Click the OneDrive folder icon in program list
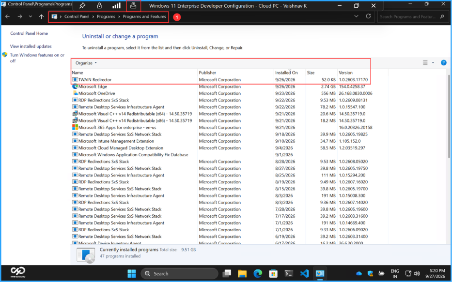The width and height of the screenshot is (452, 282). pos(75,93)
